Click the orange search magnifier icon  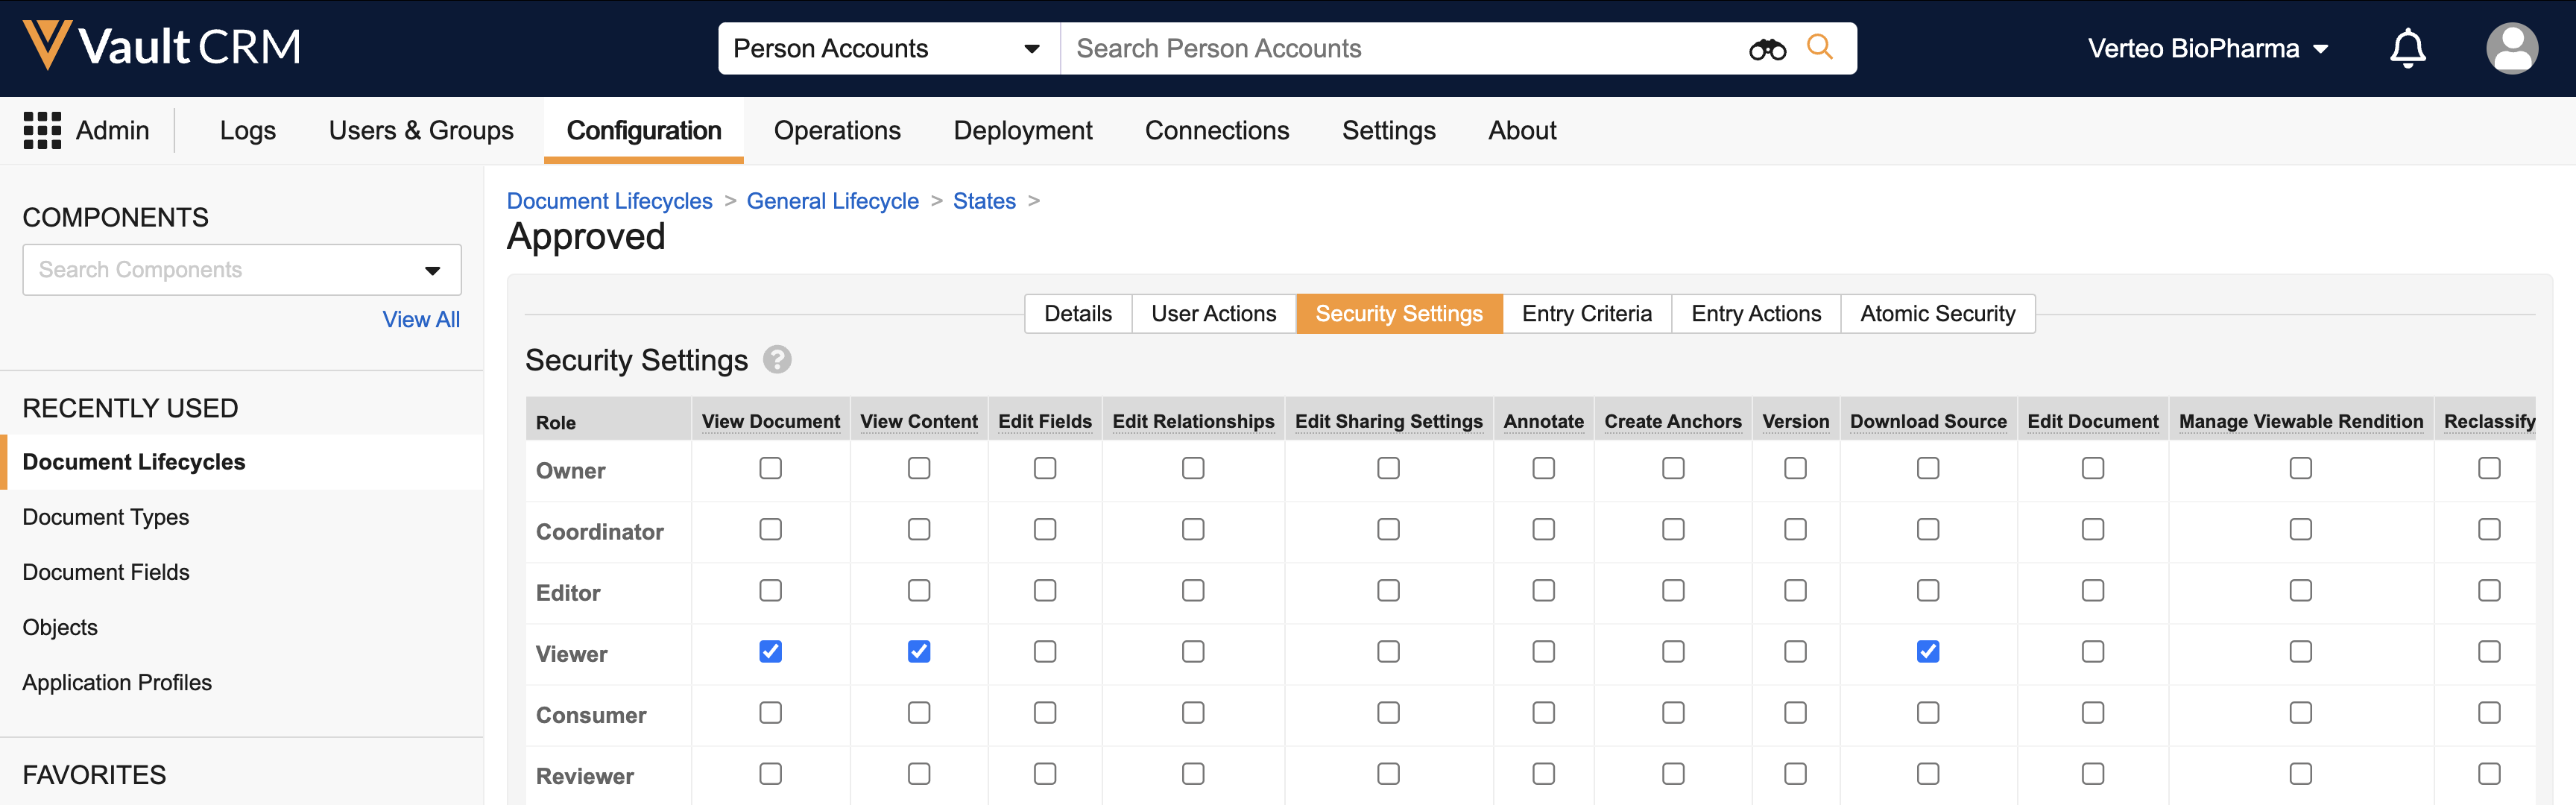point(1819,47)
